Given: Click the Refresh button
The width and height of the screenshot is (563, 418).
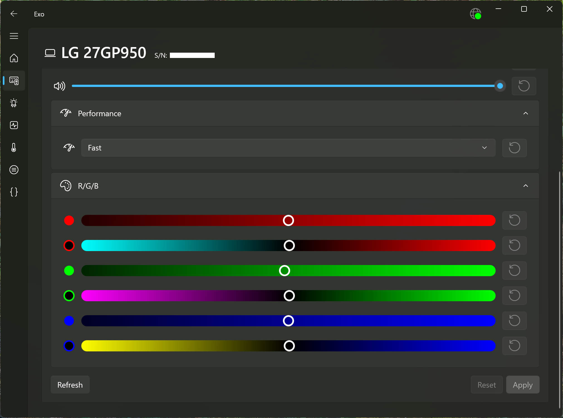Looking at the screenshot, I should (70, 385).
